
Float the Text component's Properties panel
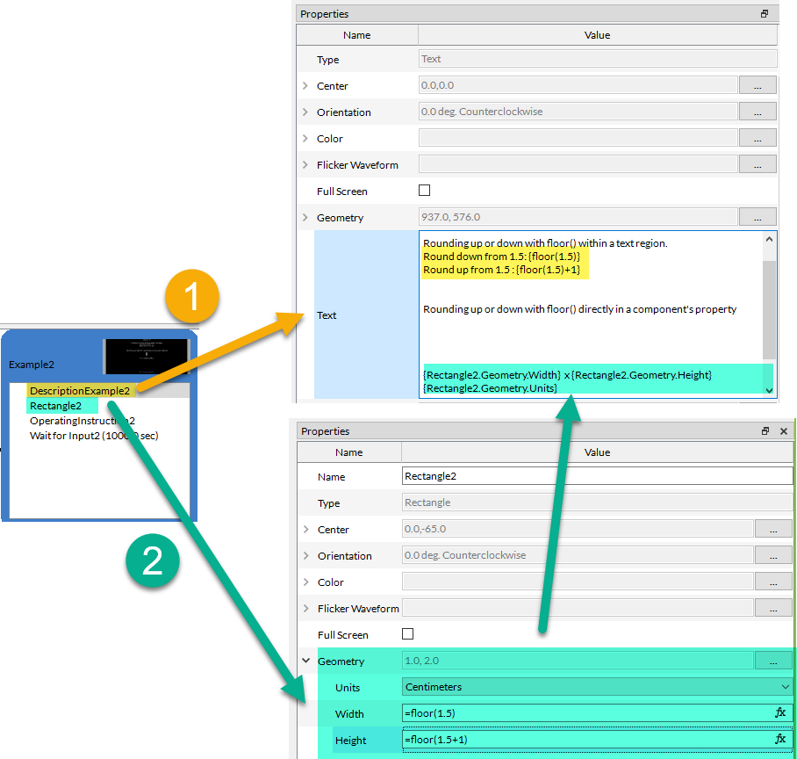point(765,14)
